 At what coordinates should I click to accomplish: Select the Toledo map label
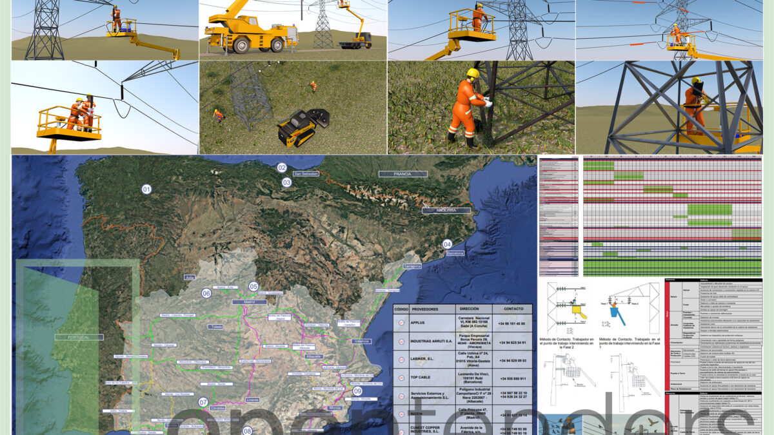pyautogui.click(x=215, y=327)
